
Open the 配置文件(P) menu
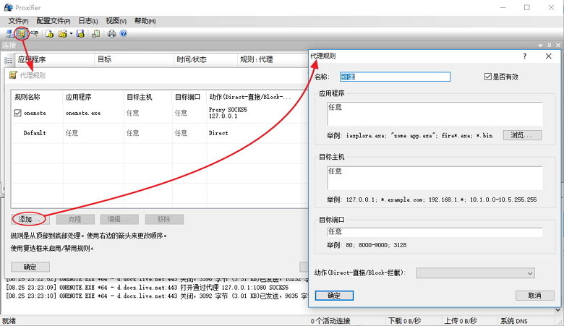coord(54,21)
